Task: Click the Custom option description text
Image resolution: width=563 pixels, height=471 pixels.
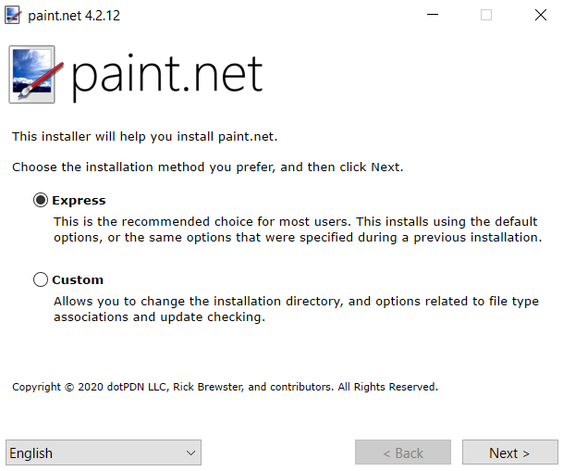Action: tap(296, 309)
